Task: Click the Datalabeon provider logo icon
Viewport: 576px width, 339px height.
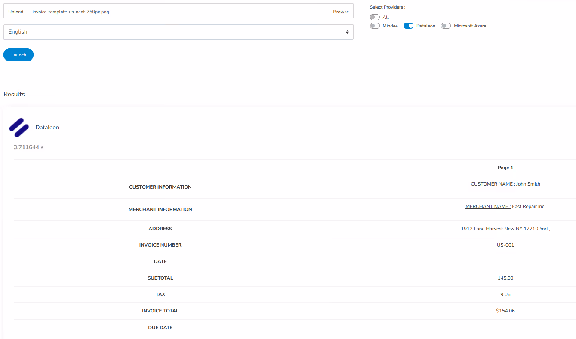Action: [x=19, y=128]
